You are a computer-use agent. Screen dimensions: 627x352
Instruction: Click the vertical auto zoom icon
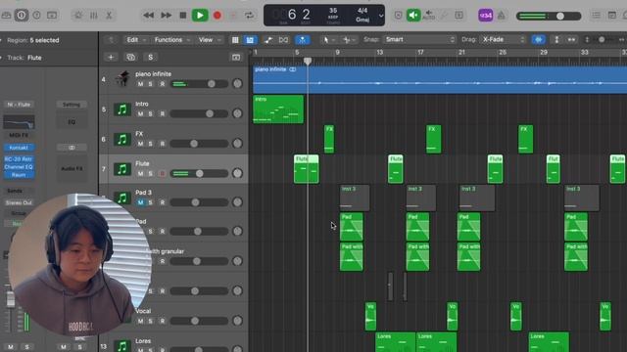point(556,39)
